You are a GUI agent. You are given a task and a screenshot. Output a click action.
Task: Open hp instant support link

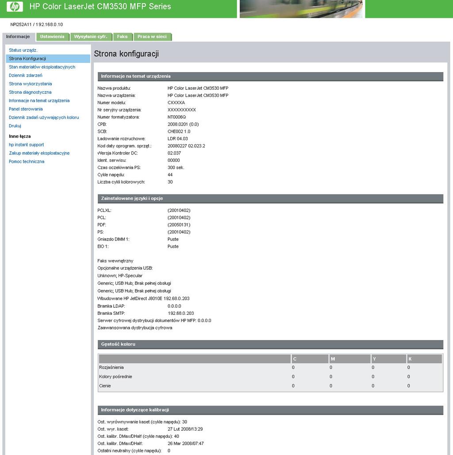pyautogui.click(x=26, y=145)
